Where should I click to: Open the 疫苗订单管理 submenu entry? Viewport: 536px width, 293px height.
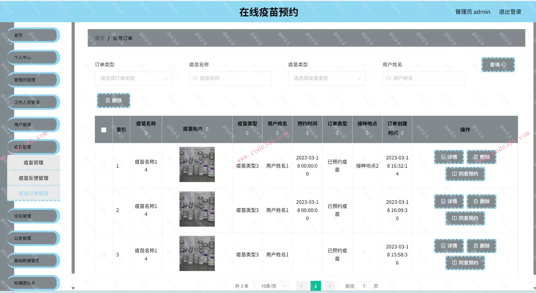pyautogui.click(x=33, y=193)
